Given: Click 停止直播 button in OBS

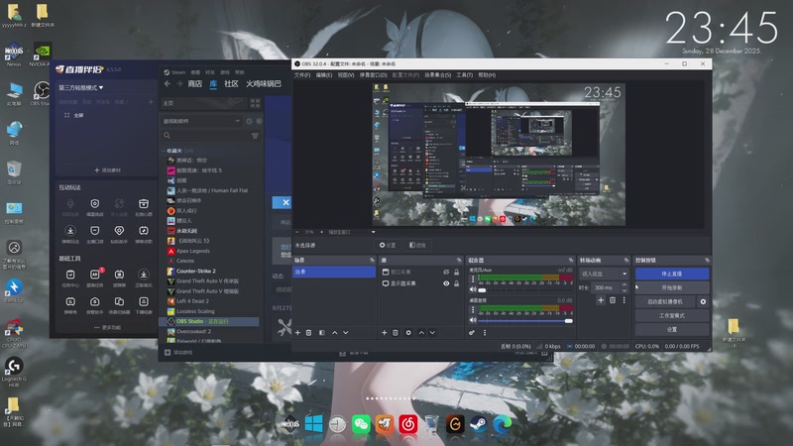Looking at the screenshot, I should [x=672, y=274].
